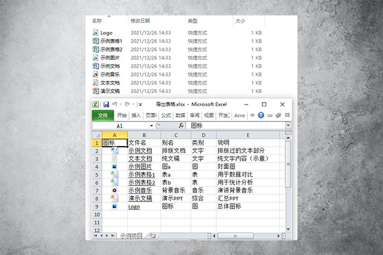Minimize the workbook window inside Excel

[269, 115]
